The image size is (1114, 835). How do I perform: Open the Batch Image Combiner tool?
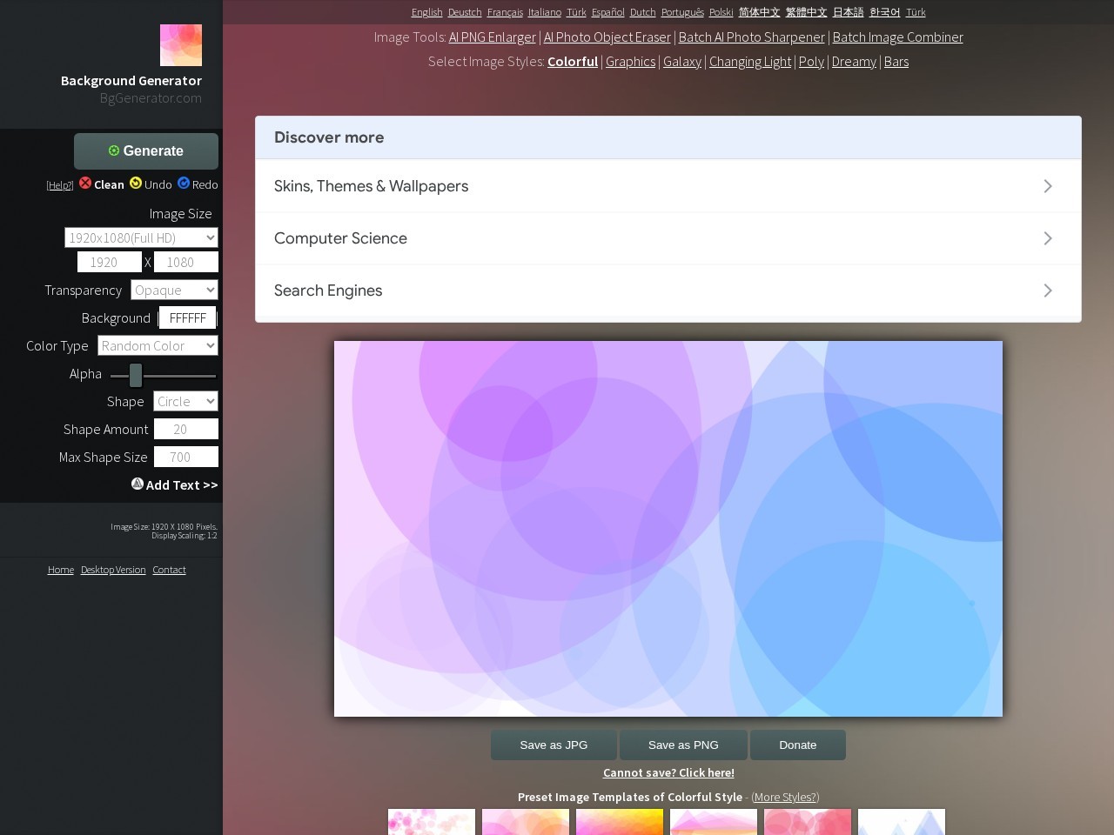(898, 37)
